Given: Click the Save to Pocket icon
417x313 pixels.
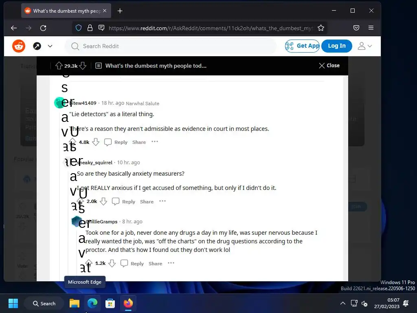Looking at the screenshot, I should [x=356, y=28].
